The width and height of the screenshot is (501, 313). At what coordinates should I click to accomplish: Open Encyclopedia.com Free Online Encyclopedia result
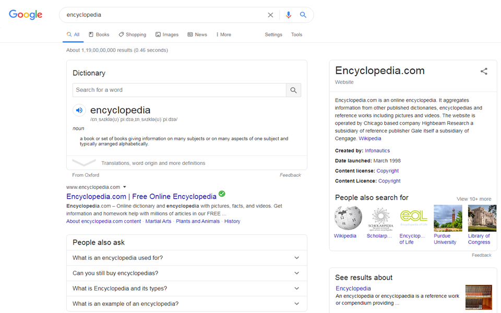(x=141, y=197)
